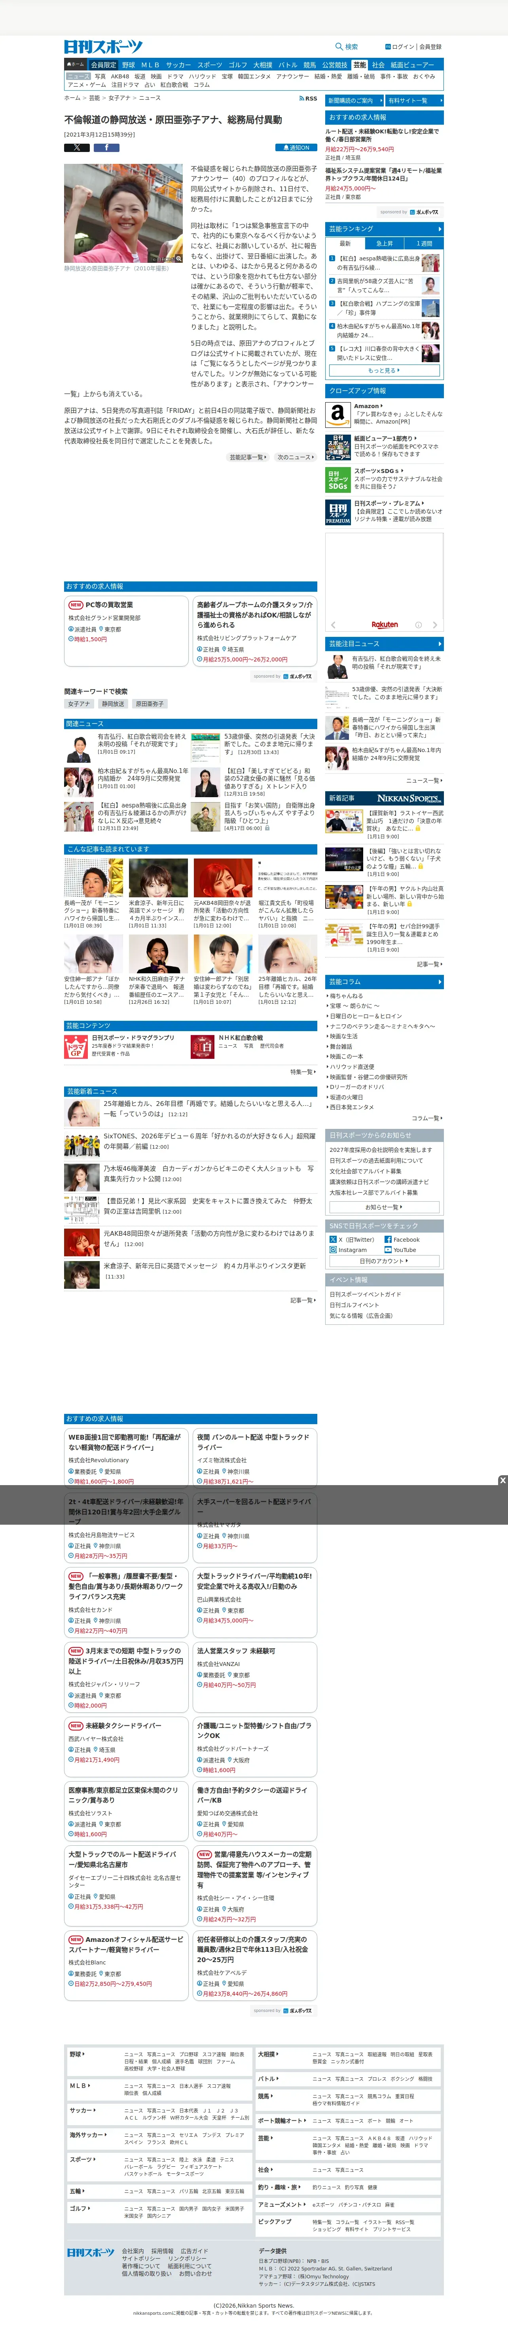The width and height of the screenshot is (508, 2329).
Task: Click the 女子アナ keyword tag
Action: click(x=80, y=703)
